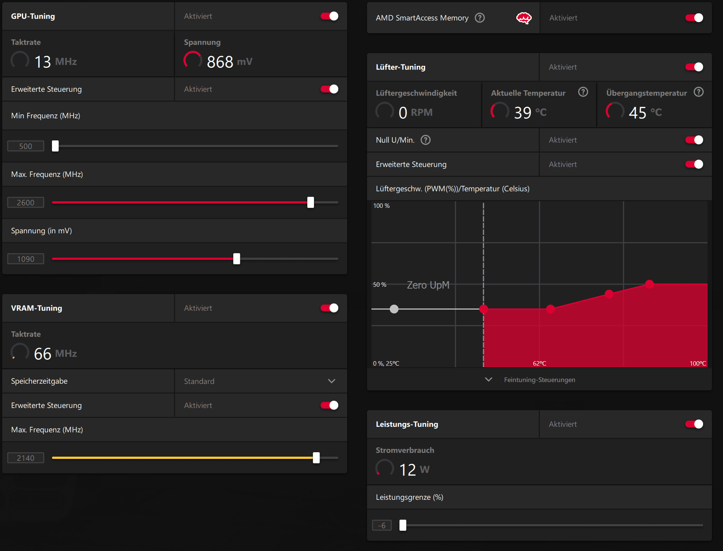Click the GPU-Tuning heading

pyautogui.click(x=33, y=16)
